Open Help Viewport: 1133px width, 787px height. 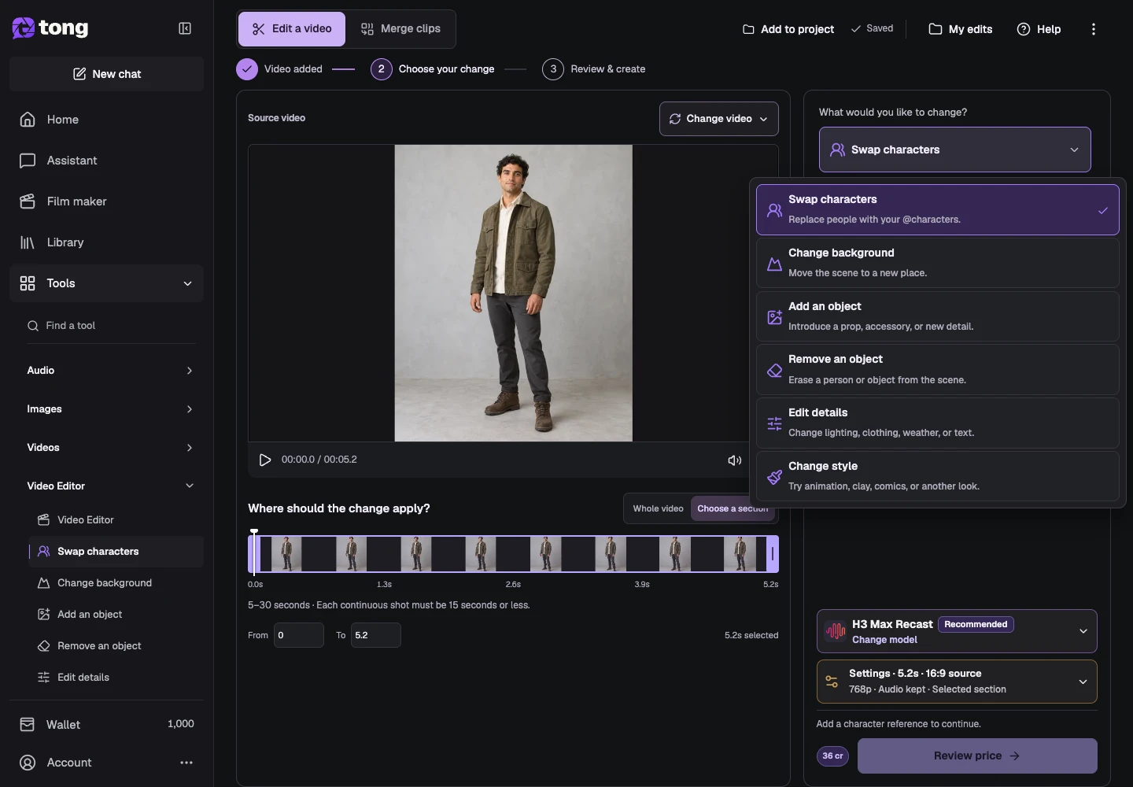(x=1039, y=29)
